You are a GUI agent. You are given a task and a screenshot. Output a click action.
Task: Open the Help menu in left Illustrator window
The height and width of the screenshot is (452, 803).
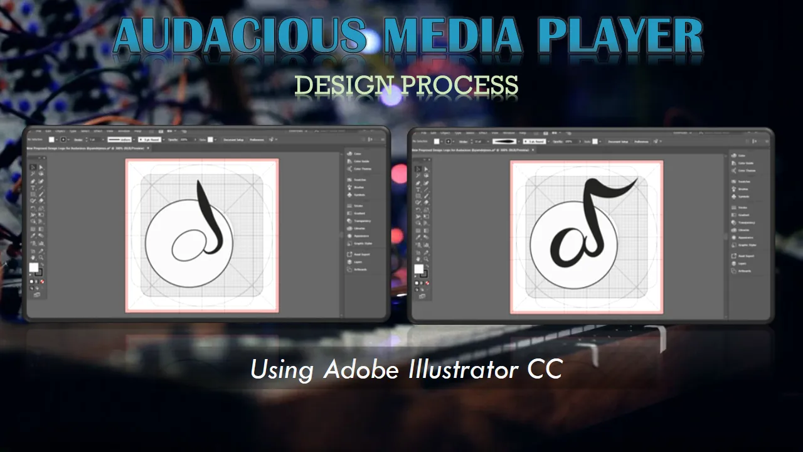138,131
